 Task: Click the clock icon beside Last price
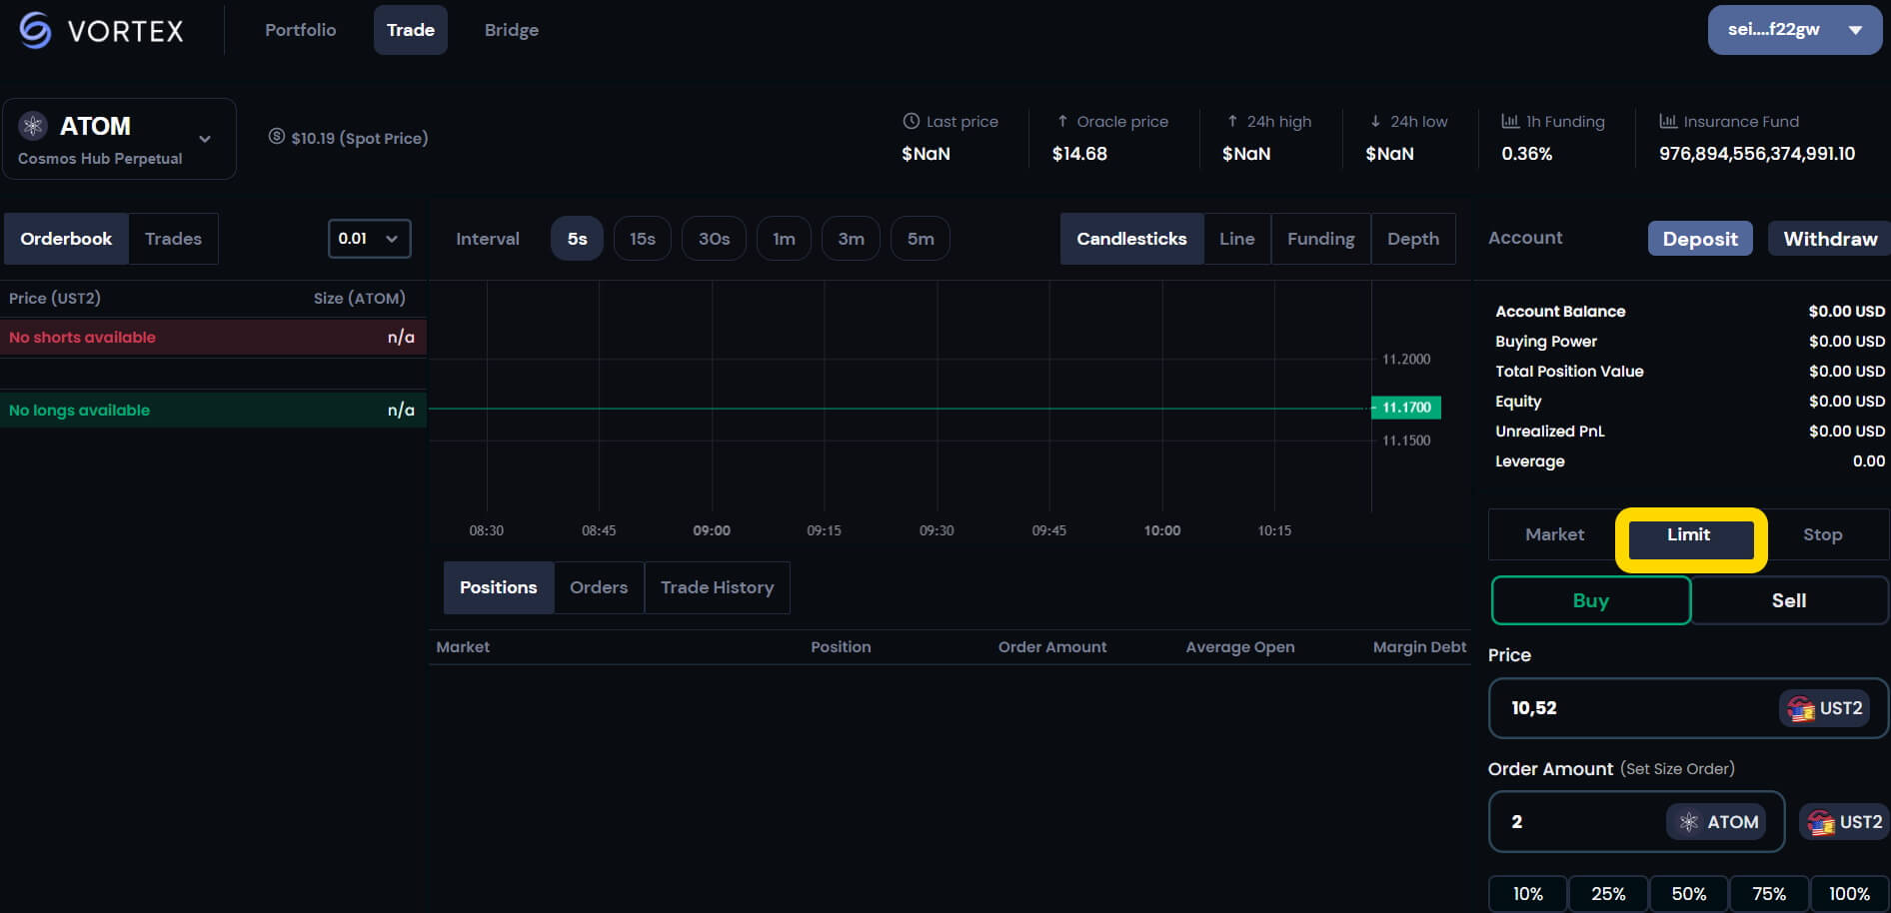click(911, 121)
